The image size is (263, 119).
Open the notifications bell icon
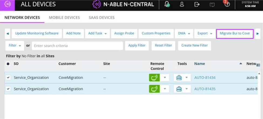(x=167, y=5)
